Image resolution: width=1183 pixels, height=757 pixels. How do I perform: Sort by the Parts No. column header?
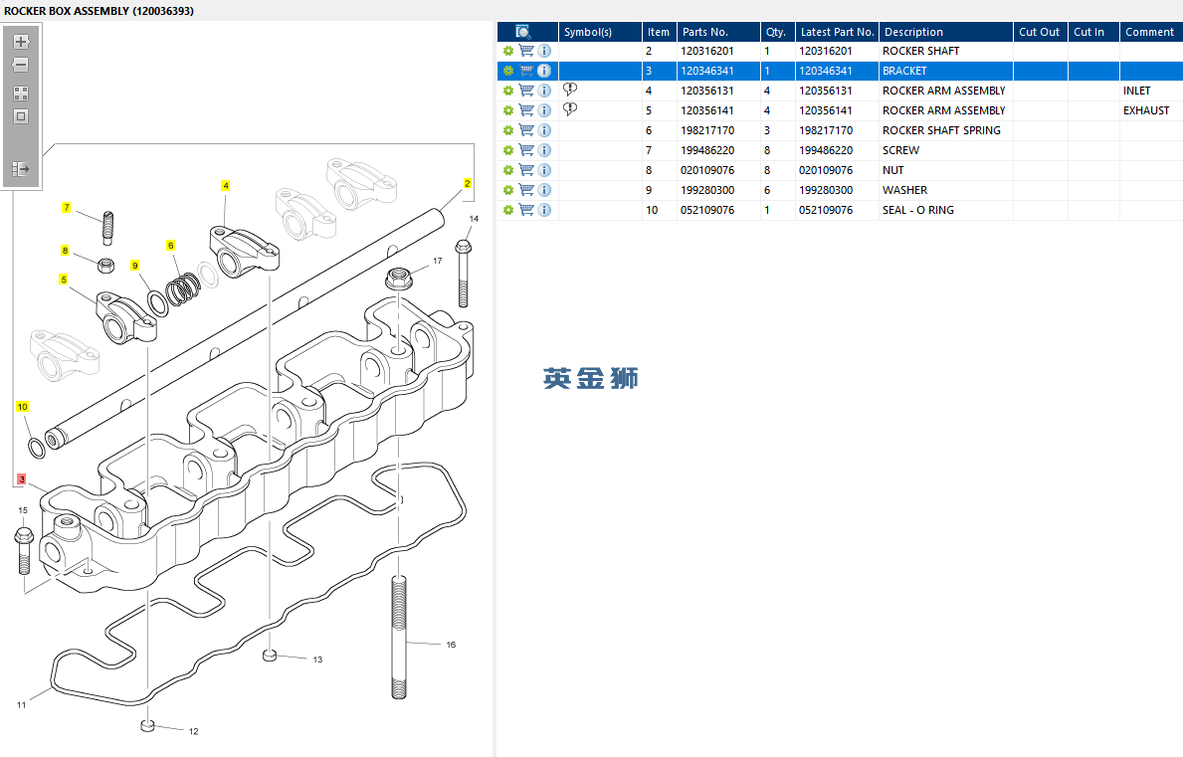705,32
